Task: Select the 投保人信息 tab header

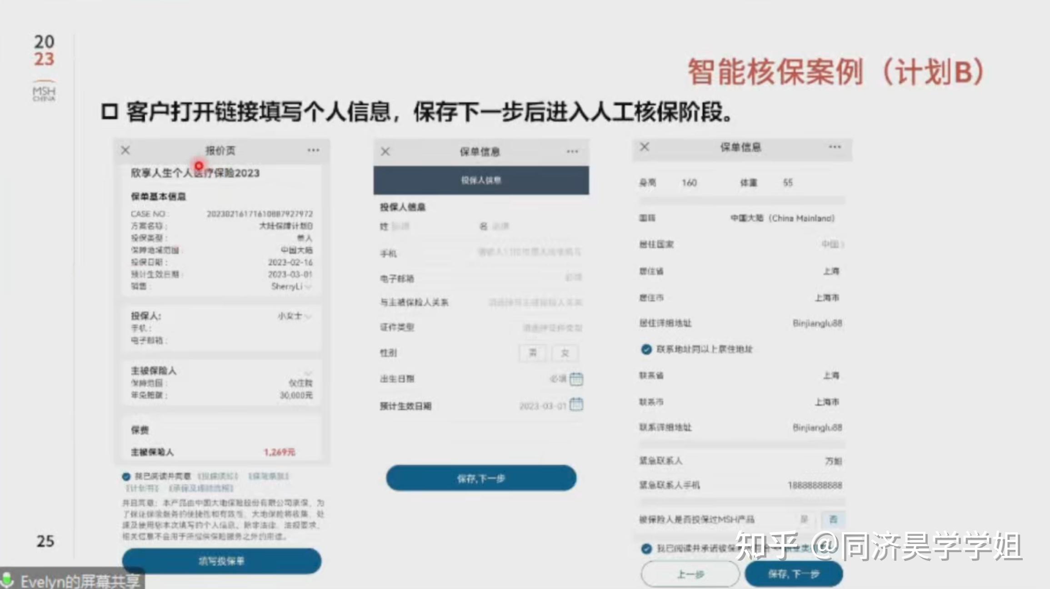Action: [481, 180]
